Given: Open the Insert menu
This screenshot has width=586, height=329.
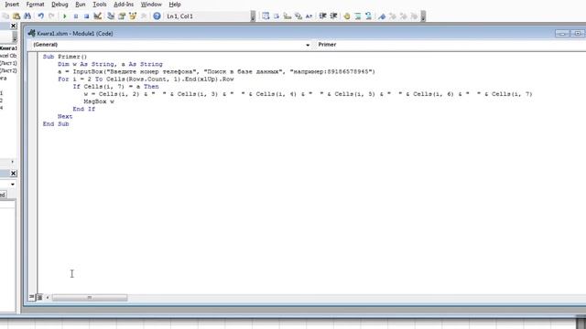Looking at the screenshot, I should tap(12, 5).
